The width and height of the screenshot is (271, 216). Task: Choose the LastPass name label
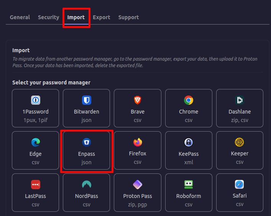point(35,196)
